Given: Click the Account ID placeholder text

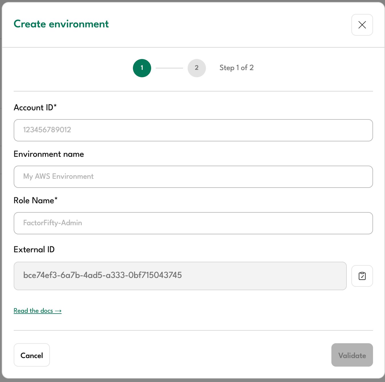Looking at the screenshot, I should tap(47, 130).
